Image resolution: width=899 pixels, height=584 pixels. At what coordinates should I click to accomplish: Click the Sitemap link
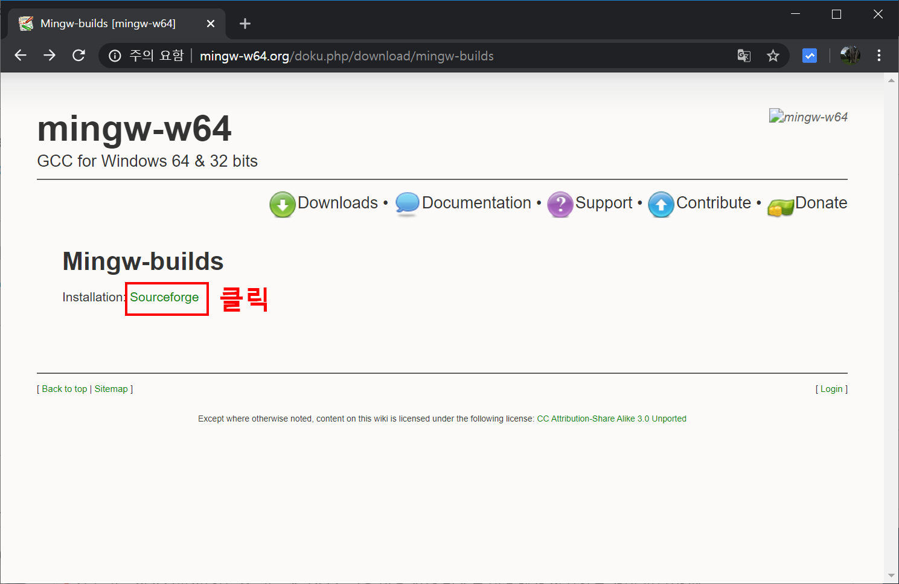click(112, 388)
